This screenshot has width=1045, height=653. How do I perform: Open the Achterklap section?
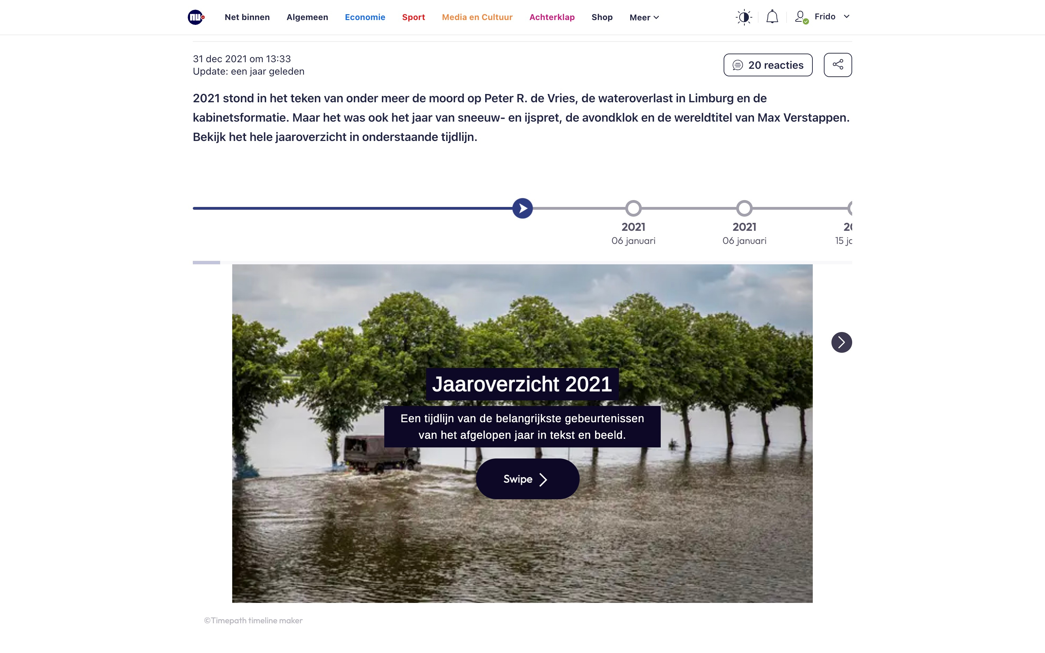(x=552, y=17)
